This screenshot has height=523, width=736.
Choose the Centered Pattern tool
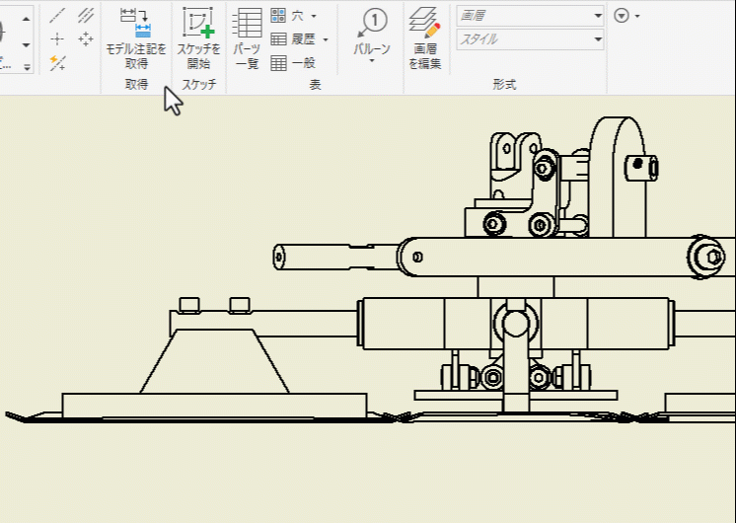coord(85,39)
